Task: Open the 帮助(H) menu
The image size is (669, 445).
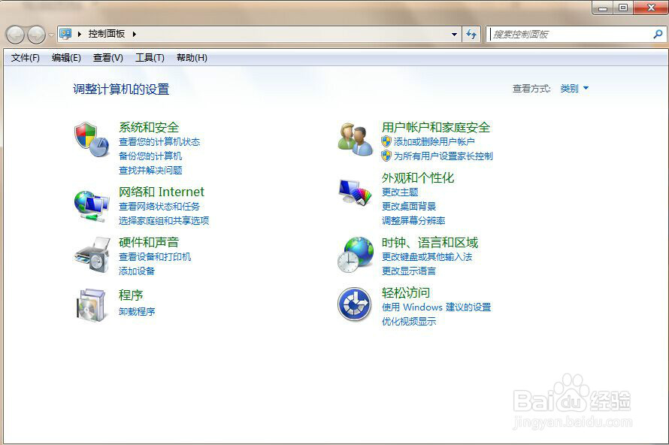Action: pyautogui.click(x=192, y=58)
